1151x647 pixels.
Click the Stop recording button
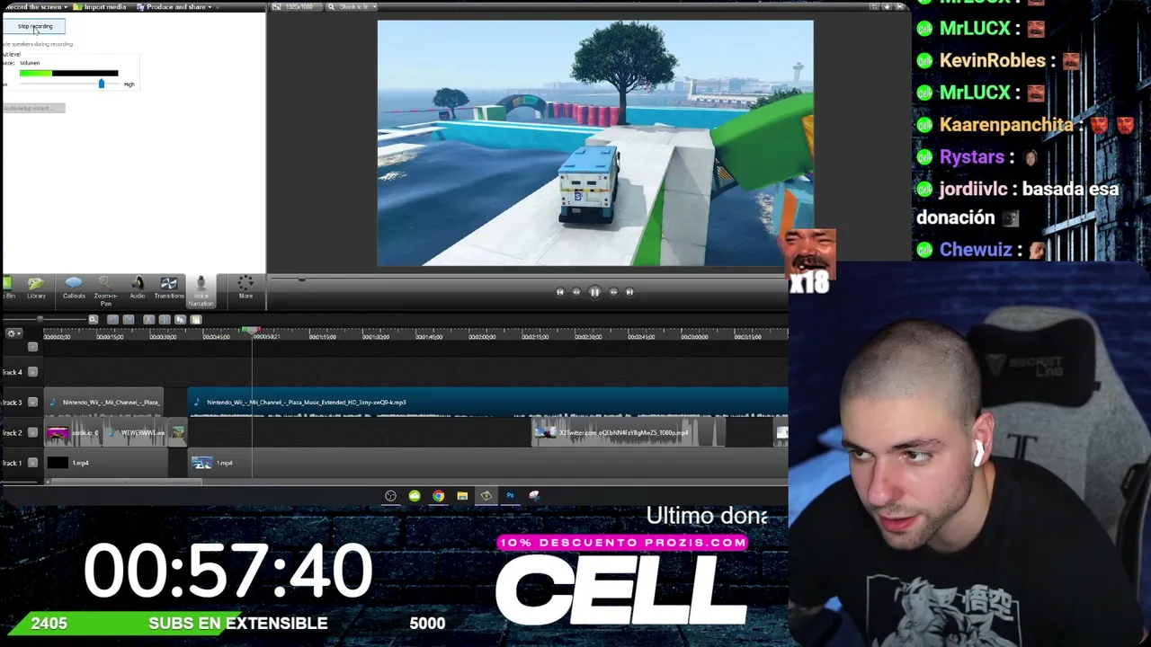[35, 26]
